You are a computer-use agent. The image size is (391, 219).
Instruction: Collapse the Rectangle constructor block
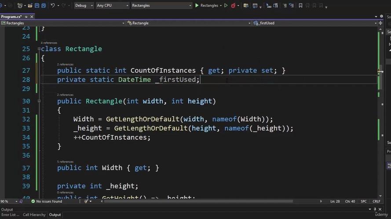[x=39, y=101]
